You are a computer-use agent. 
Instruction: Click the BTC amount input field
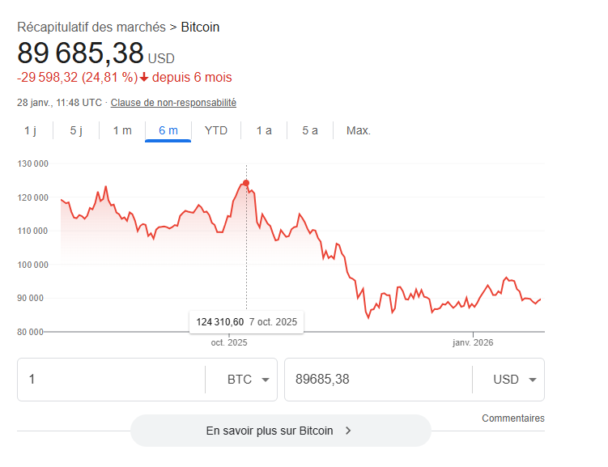tap(111, 380)
